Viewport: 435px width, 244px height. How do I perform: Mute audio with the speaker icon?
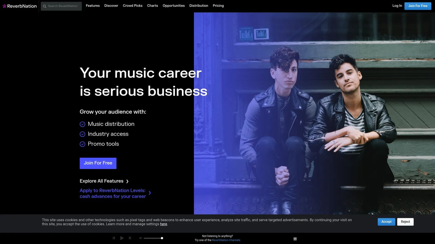point(140,238)
